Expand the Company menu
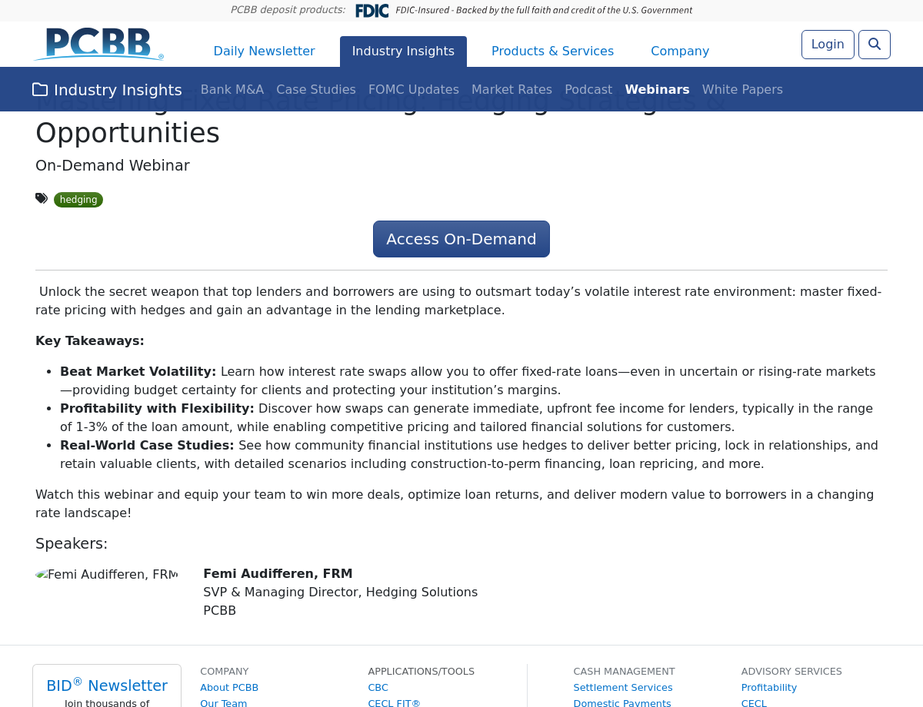 tap(679, 51)
